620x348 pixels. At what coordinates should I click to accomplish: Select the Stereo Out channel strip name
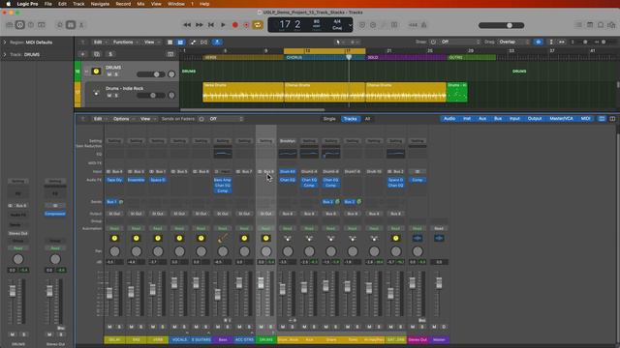(x=418, y=339)
